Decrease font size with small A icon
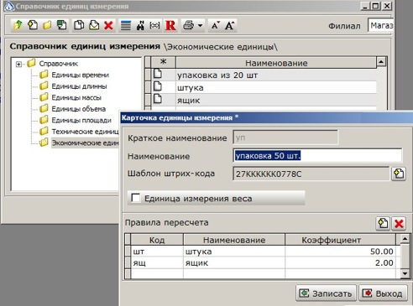The height and width of the screenshot is (306, 413). click(x=215, y=25)
